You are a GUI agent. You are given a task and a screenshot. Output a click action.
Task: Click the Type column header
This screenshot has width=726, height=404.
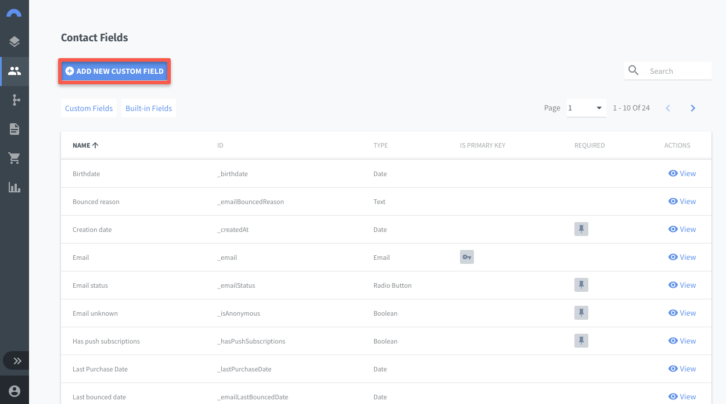click(380, 145)
